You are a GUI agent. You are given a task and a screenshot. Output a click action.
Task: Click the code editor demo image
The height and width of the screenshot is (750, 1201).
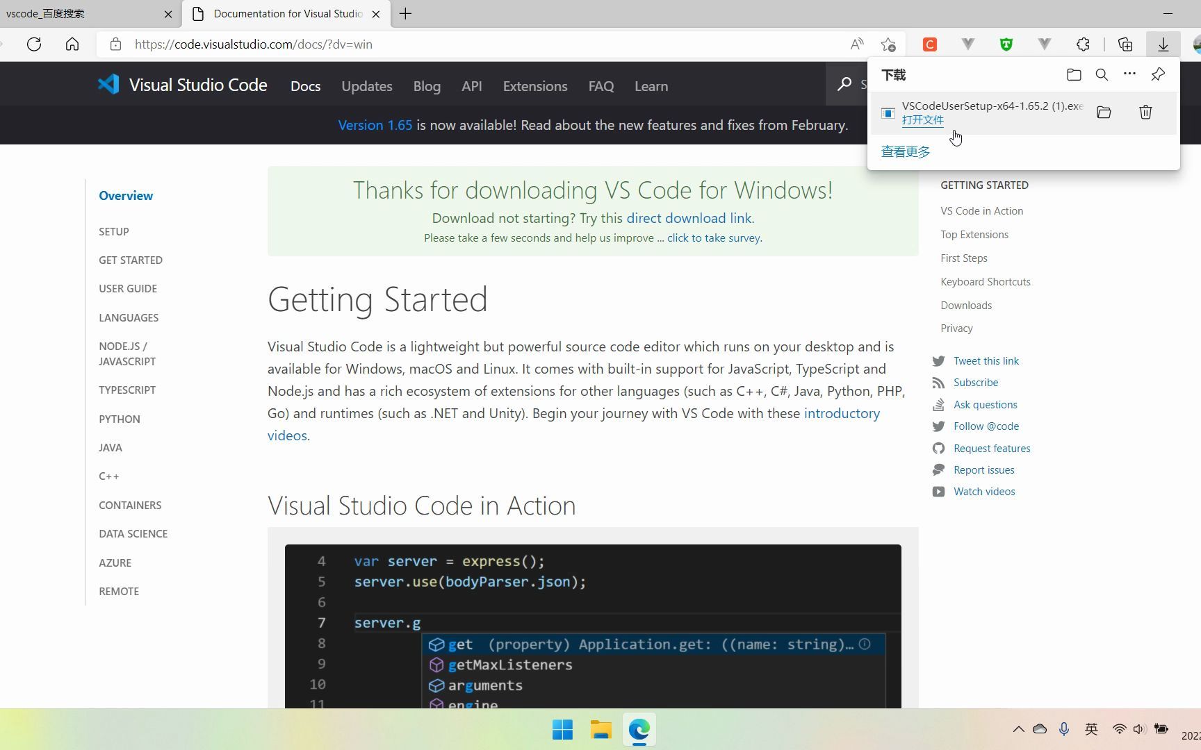[593, 626]
